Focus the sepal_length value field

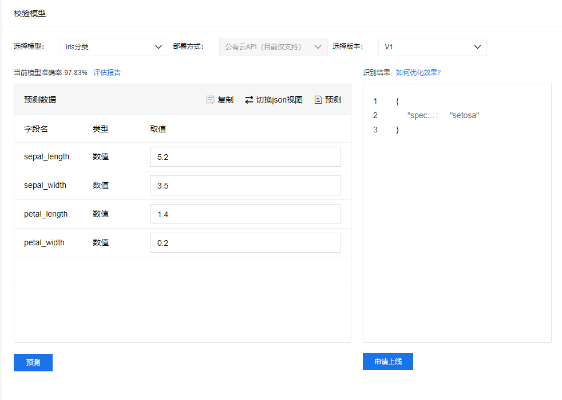pyautogui.click(x=245, y=157)
